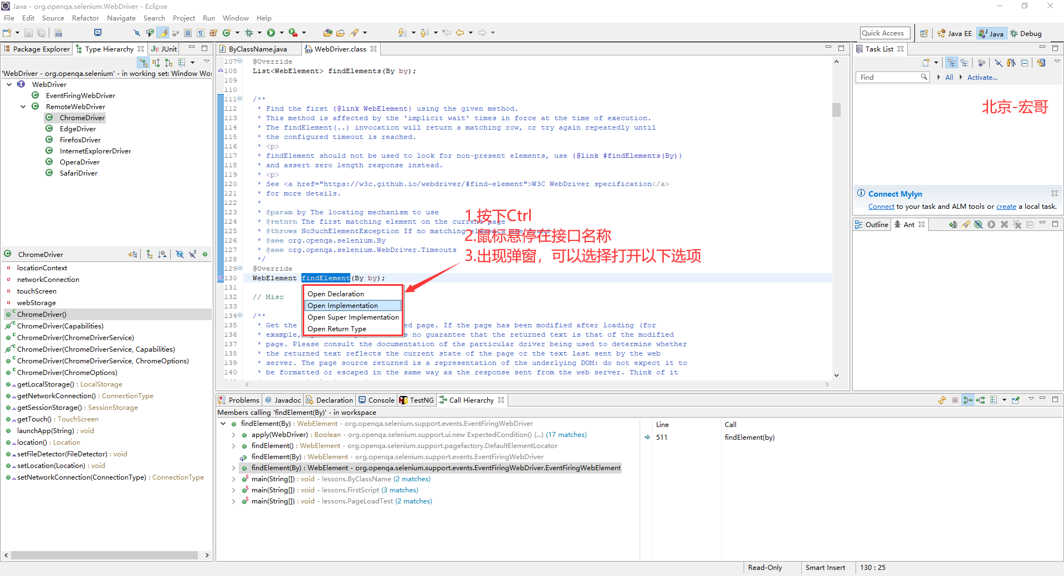Switch to Debug perspective
The height and width of the screenshot is (576, 1064).
[x=1026, y=33]
